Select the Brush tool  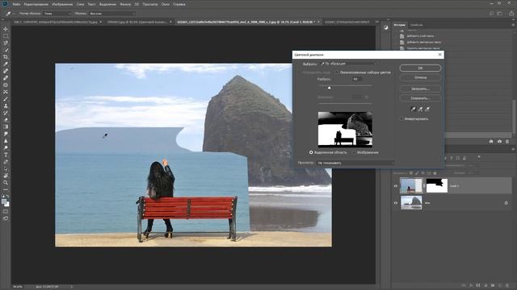6,99
